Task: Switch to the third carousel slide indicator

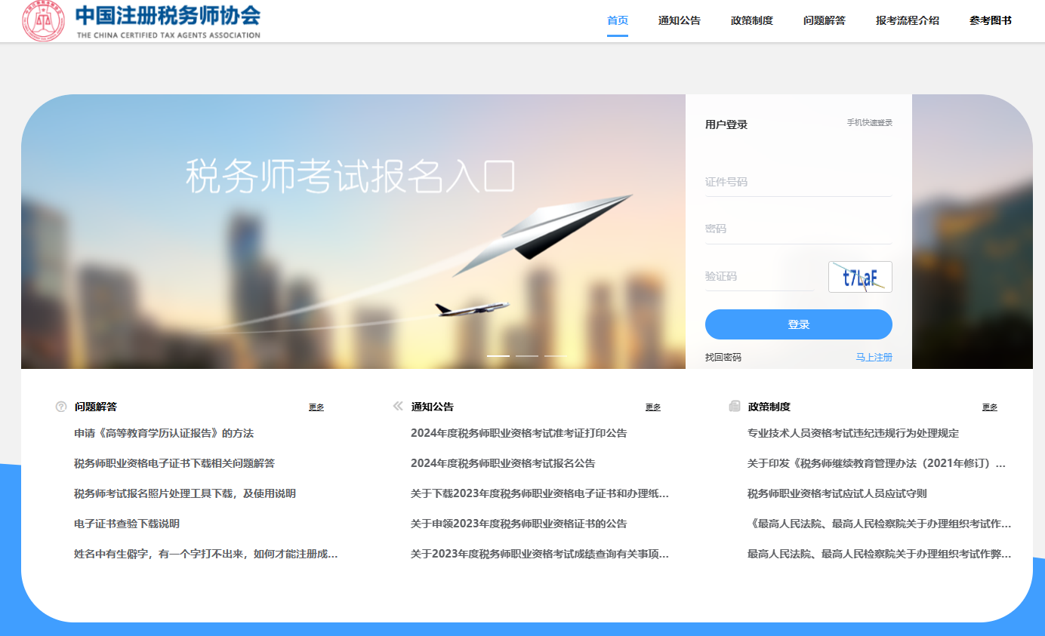Action: [x=555, y=355]
